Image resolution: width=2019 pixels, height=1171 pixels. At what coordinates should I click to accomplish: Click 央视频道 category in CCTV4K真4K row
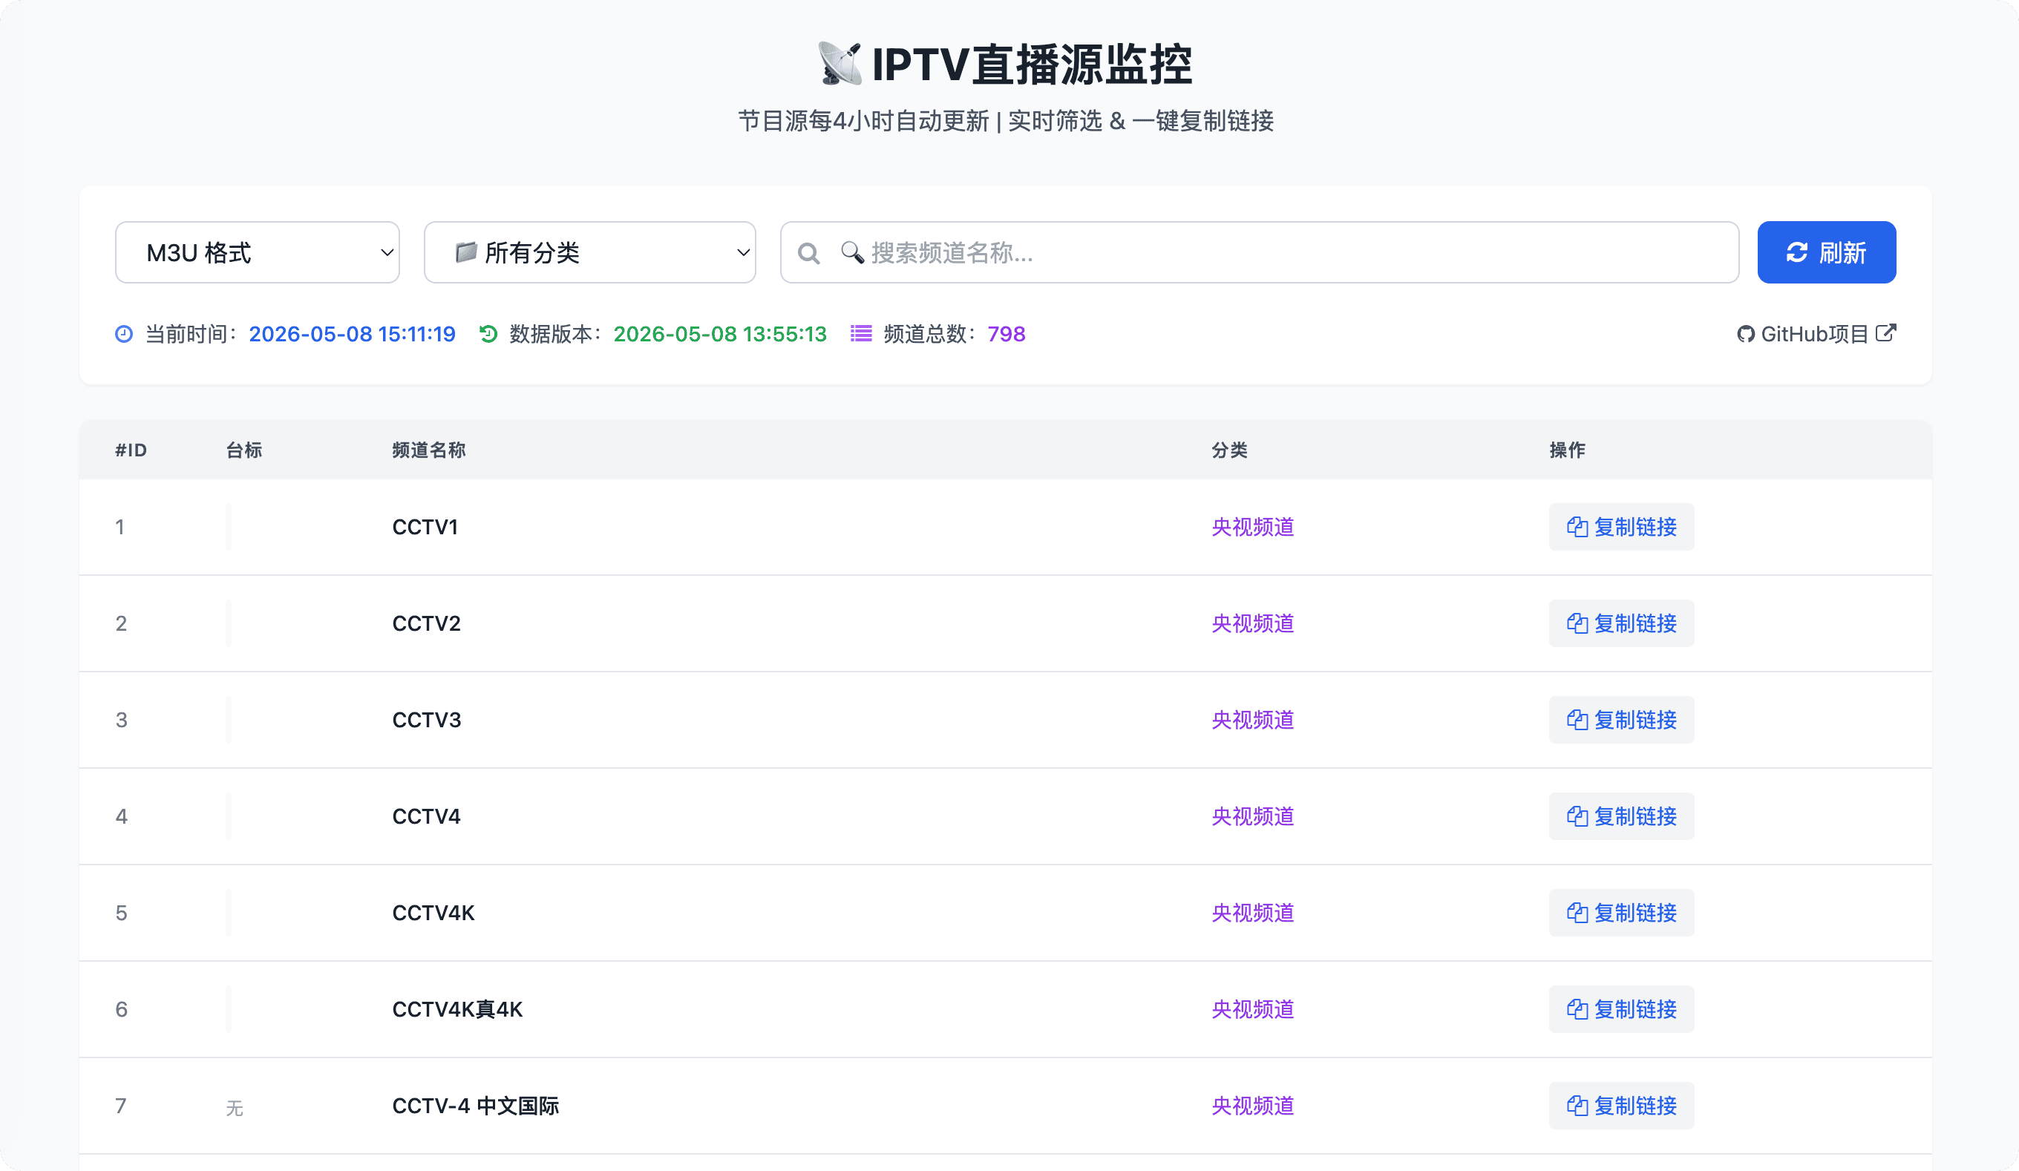pyautogui.click(x=1253, y=1009)
